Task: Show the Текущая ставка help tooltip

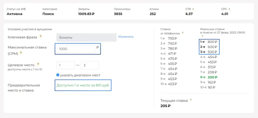Action: [191, 100]
